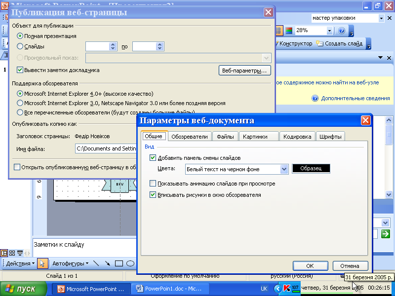Select the Arrow drawing tool

pos(107,263)
